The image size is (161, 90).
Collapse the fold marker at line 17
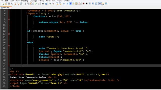pos(9,45)
